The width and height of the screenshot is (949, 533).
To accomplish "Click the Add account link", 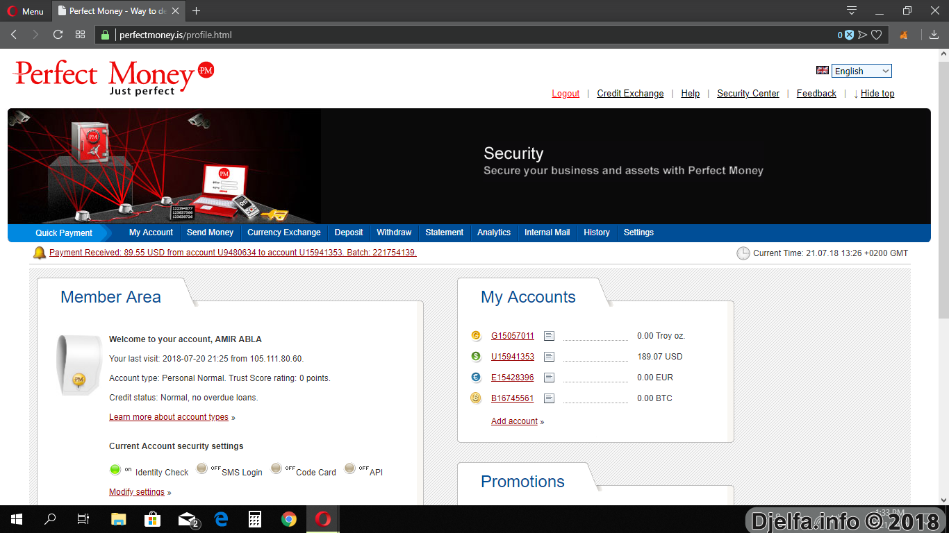I will coord(514,421).
